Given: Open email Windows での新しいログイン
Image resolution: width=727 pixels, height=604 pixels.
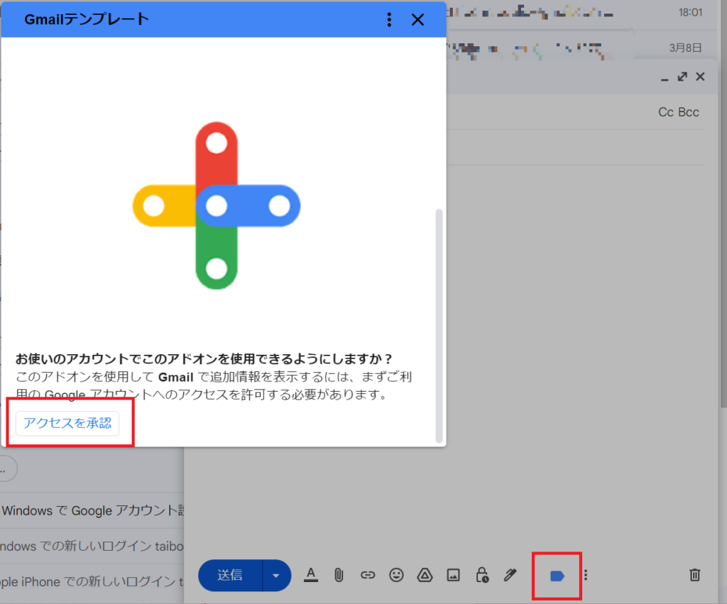Looking at the screenshot, I should click(92, 546).
